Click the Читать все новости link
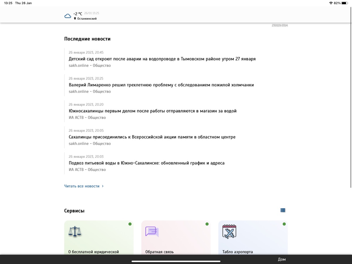This screenshot has width=352, height=264. (82, 186)
